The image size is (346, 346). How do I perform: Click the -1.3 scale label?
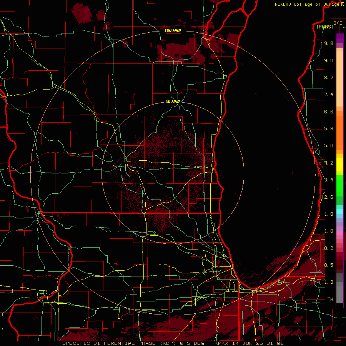(x=327, y=282)
